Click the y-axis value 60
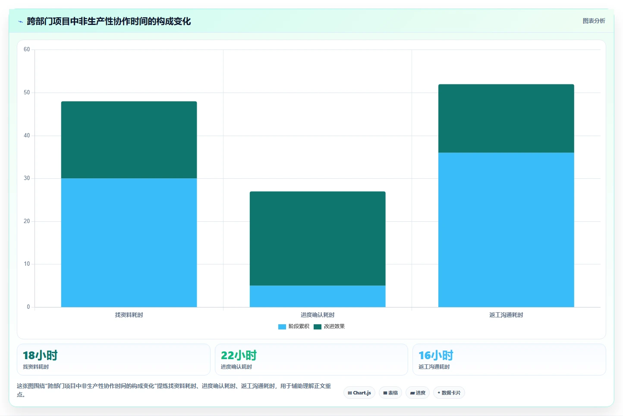Screen dimensions: 623x416 tap(27, 50)
